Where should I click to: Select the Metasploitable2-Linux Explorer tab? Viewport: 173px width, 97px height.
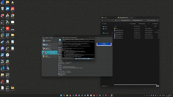tap(125, 18)
